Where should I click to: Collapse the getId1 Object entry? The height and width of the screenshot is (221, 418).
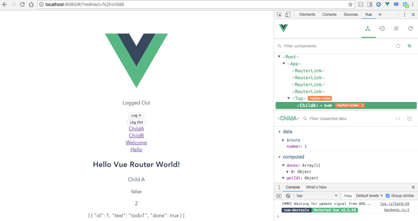tap(283, 178)
